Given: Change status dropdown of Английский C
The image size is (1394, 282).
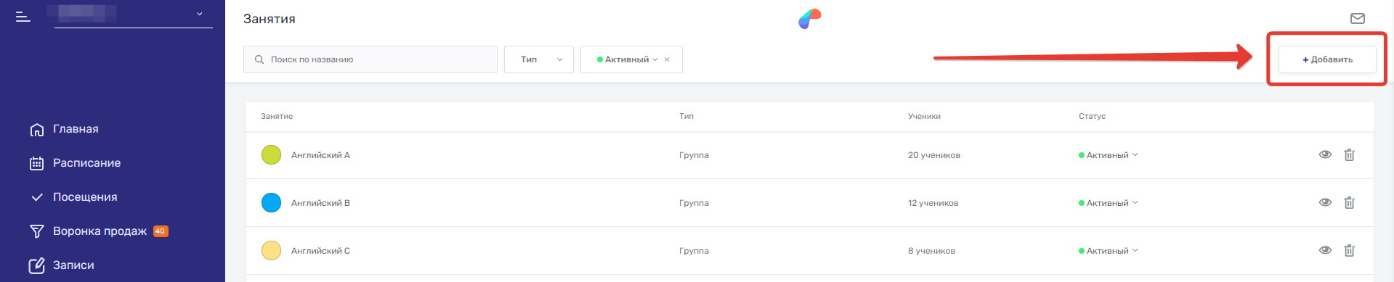Looking at the screenshot, I should pos(1109,251).
